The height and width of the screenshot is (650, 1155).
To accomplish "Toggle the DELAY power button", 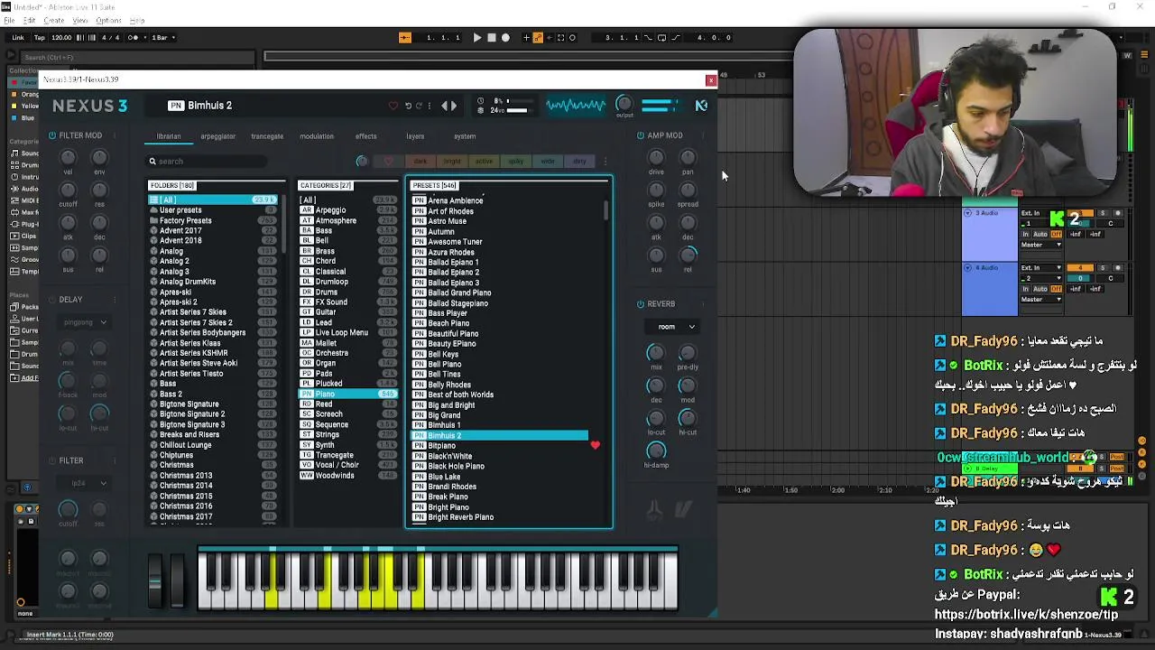I will pyautogui.click(x=52, y=300).
